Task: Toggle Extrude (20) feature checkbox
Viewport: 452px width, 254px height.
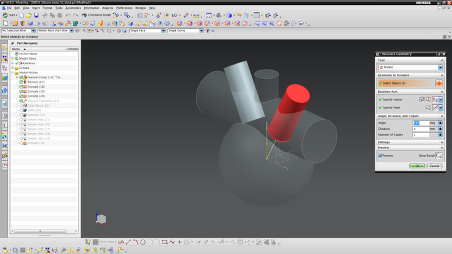Action: (21, 96)
